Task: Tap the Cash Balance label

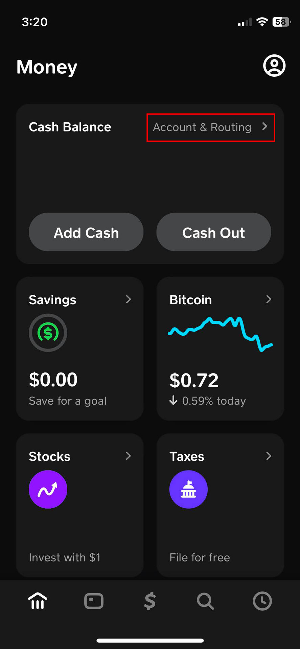Action: point(70,127)
